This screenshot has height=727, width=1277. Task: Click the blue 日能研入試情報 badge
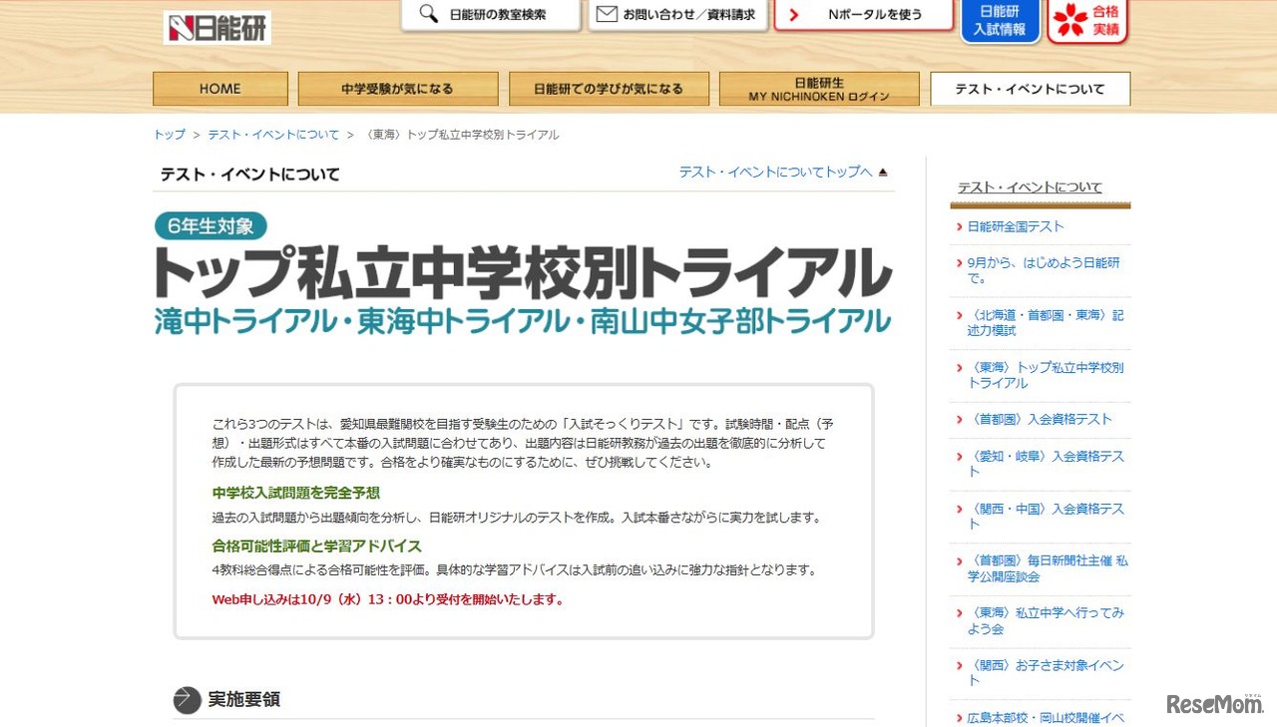coord(1000,21)
